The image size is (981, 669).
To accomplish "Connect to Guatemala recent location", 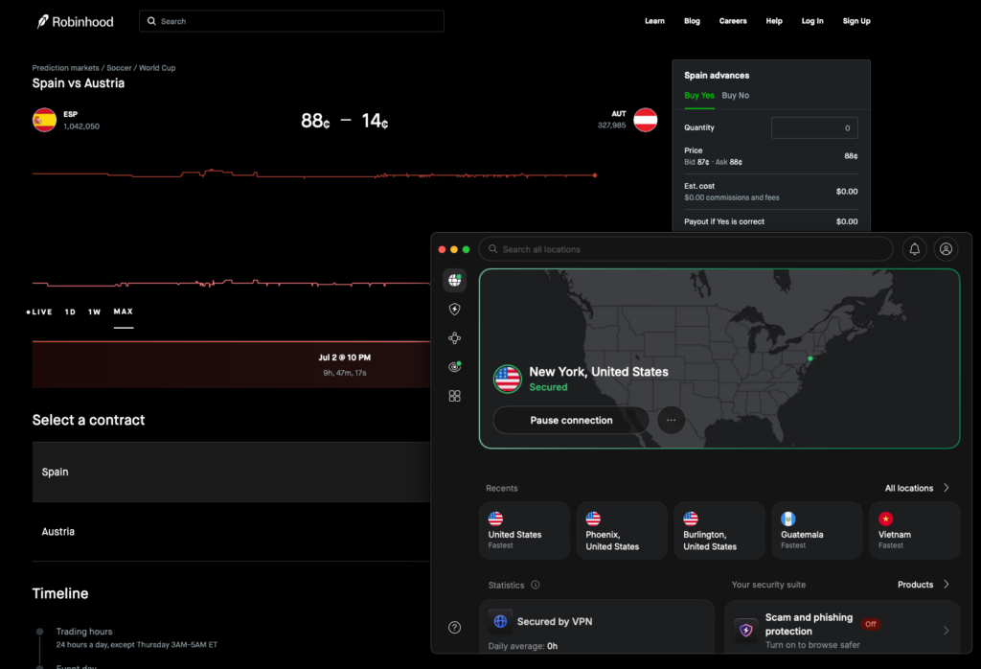I will pos(817,531).
